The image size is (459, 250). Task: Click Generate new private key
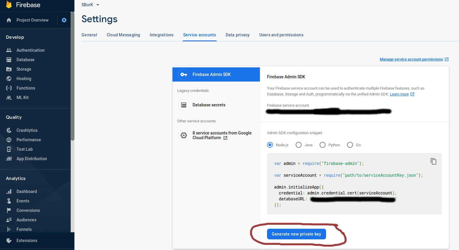[x=296, y=234]
